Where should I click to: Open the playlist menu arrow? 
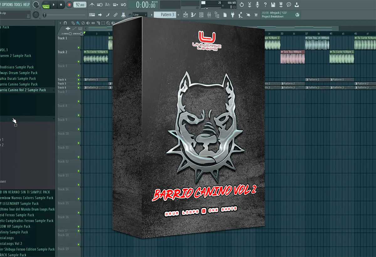60,23
